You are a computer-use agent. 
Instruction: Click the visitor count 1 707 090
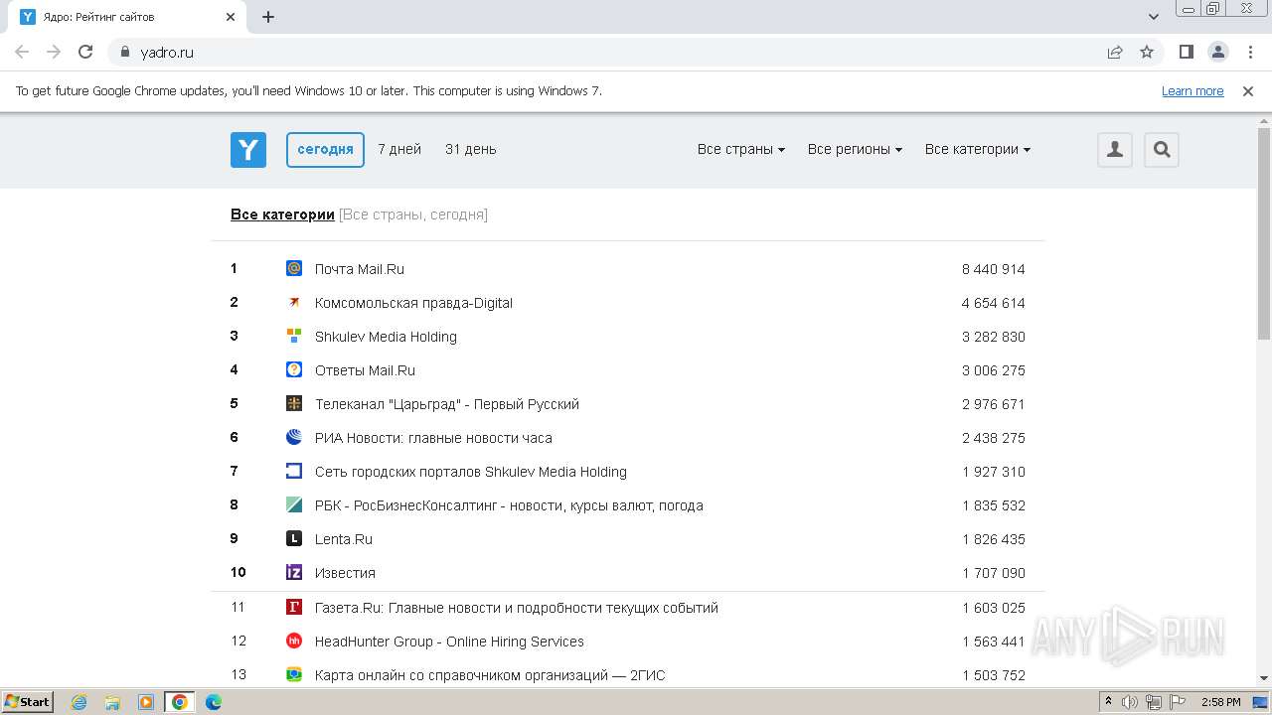(x=994, y=573)
